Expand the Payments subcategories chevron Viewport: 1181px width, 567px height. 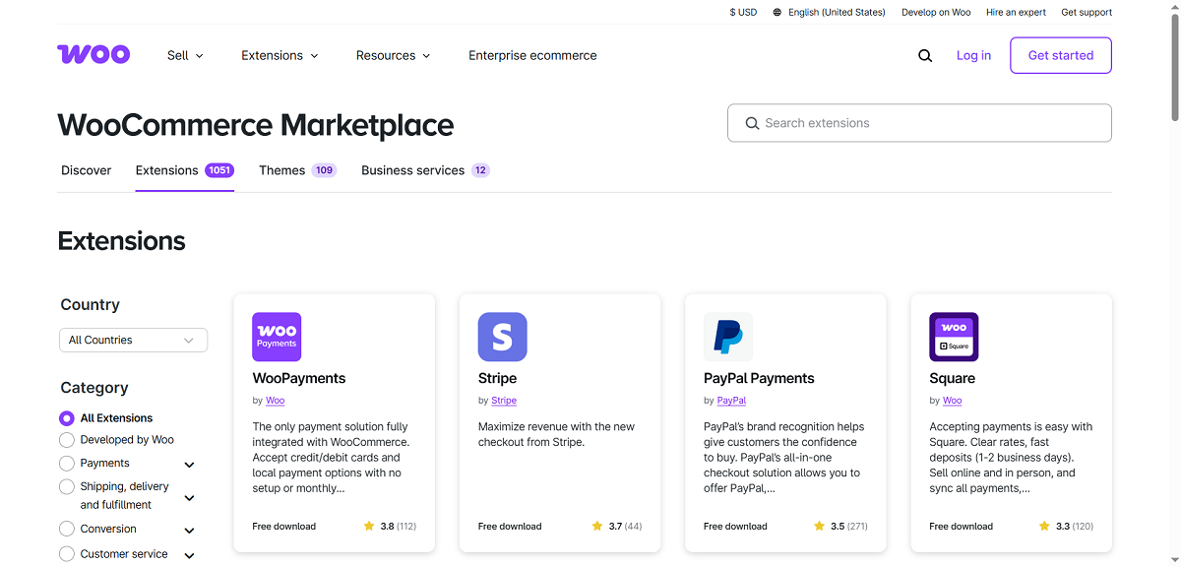pos(190,465)
